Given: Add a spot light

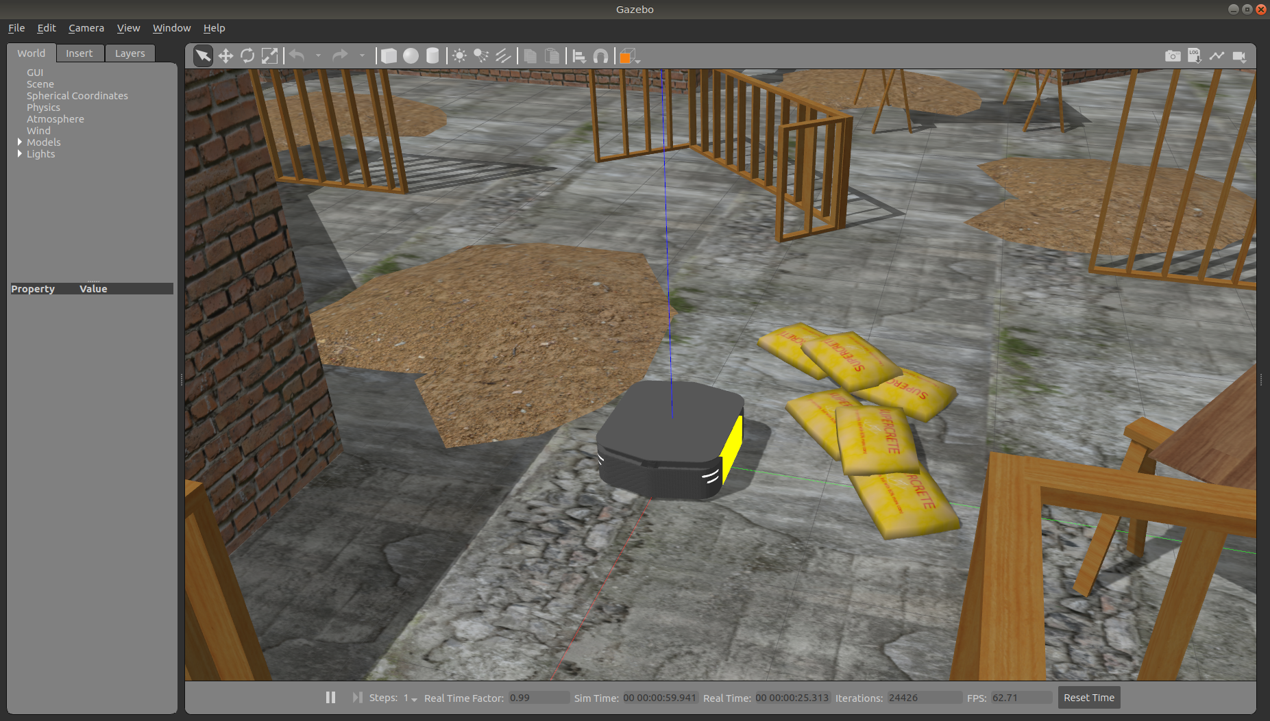Looking at the screenshot, I should coord(481,56).
